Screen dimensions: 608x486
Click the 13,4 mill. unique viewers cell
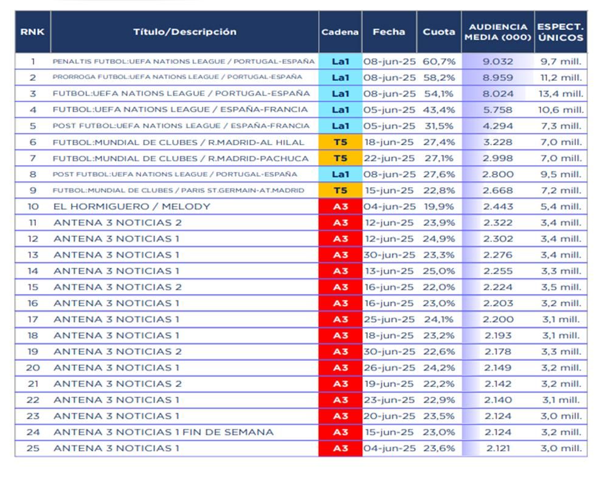[x=561, y=94]
